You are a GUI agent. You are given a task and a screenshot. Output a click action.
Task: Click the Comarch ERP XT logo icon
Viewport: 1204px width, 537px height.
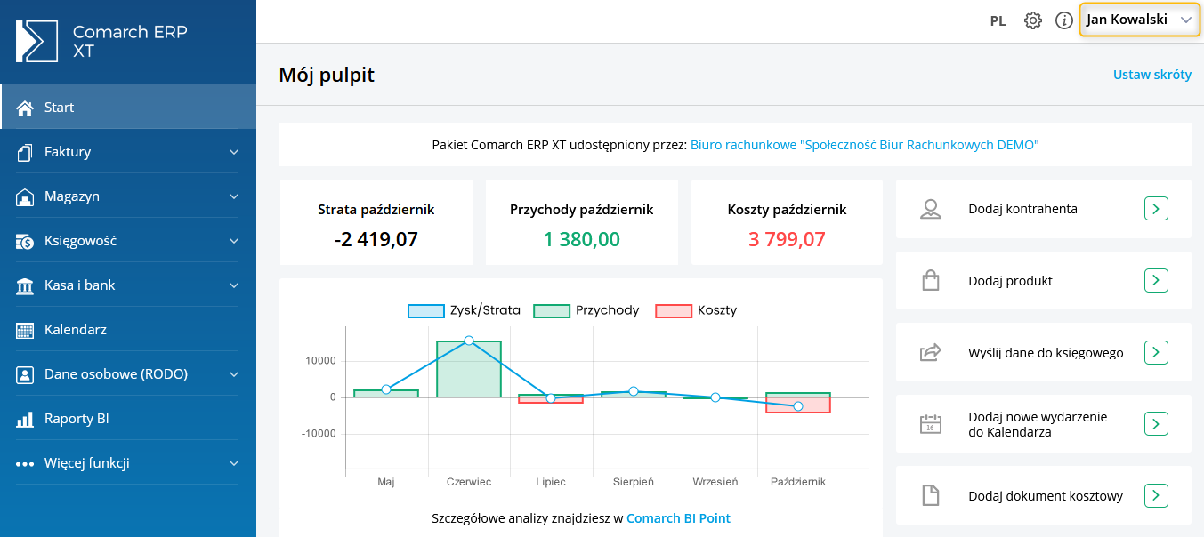click(36, 41)
